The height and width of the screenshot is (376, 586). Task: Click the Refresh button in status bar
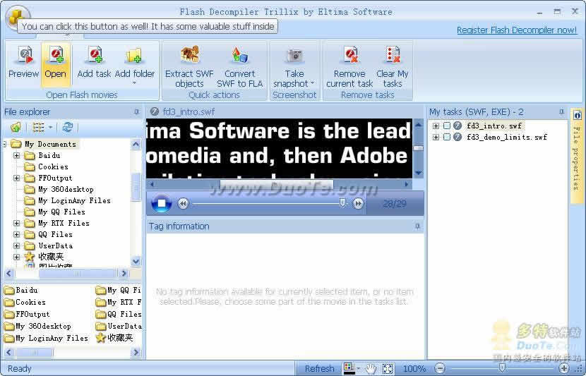(x=320, y=368)
